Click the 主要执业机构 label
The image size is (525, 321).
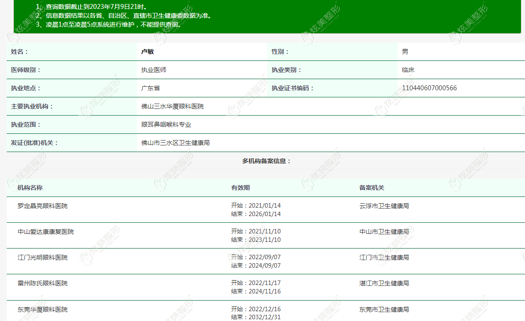(x=32, y=106)
